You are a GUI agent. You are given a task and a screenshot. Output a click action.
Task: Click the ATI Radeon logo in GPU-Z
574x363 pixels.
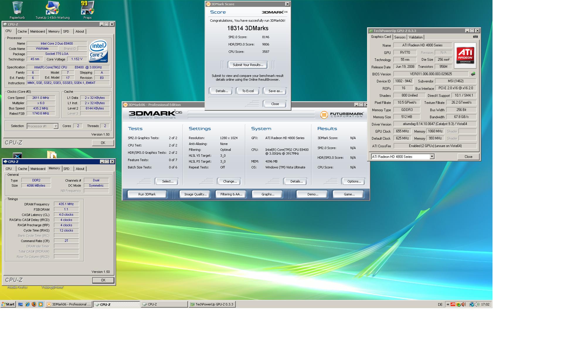coord(465,55)
